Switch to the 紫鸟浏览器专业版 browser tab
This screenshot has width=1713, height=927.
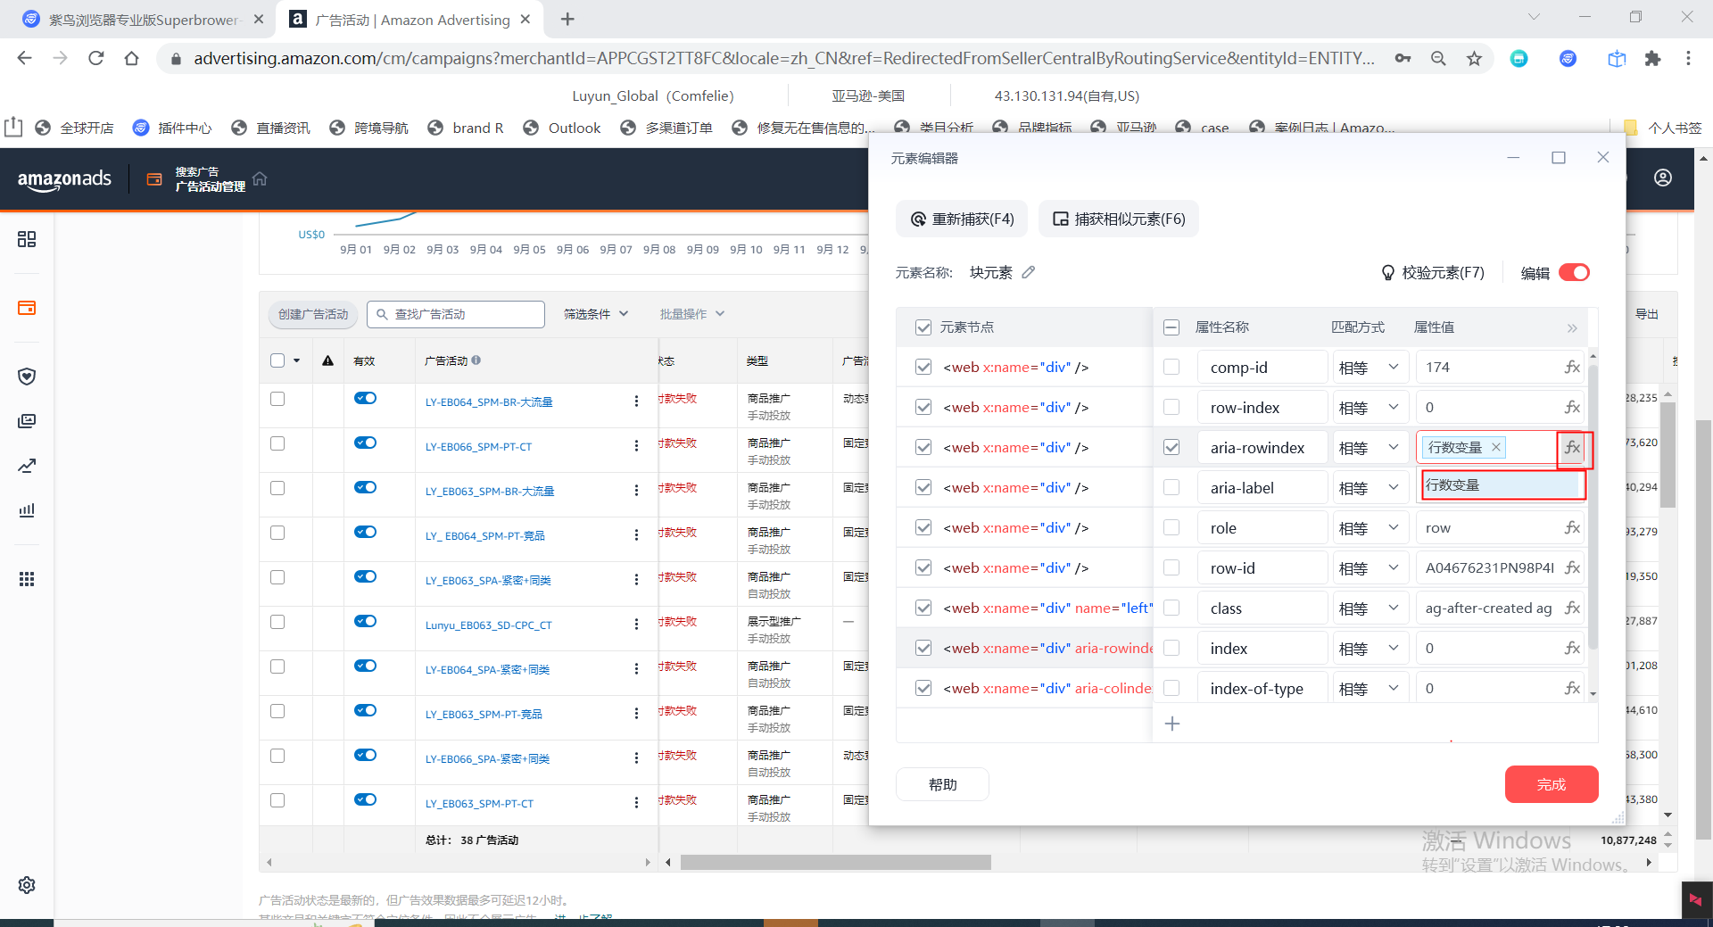(143, 20)
